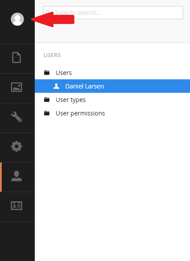Open the Settings section wrench icon

coord(17,117)
